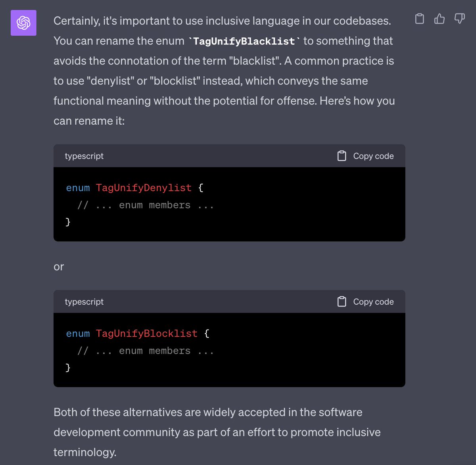The height and width of the screenshot is (465, 476).
Task: Click the text "Here's how you can rename it:"
Action: tap(224, 111)
